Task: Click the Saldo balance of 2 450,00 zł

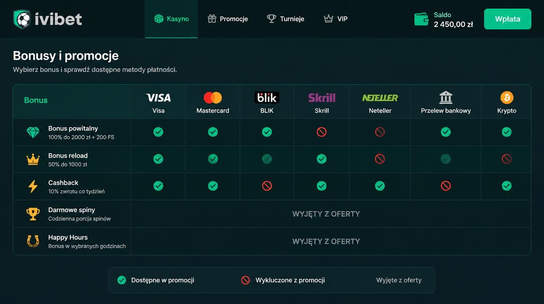Action: (453, 25)
